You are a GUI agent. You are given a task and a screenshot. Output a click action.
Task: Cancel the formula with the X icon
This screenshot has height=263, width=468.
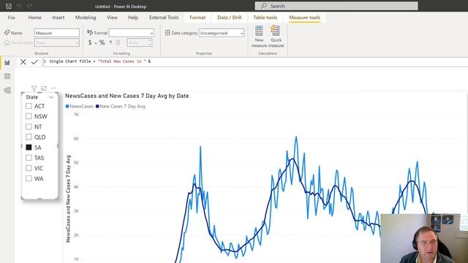[23, 61]
